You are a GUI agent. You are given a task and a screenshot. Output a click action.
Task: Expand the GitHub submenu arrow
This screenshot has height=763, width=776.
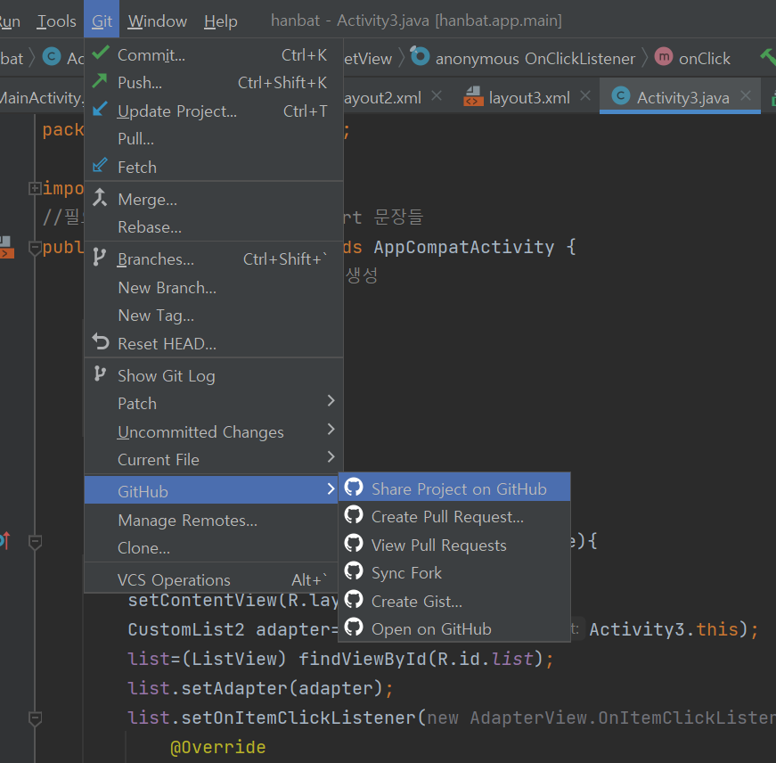click(331, 488)
